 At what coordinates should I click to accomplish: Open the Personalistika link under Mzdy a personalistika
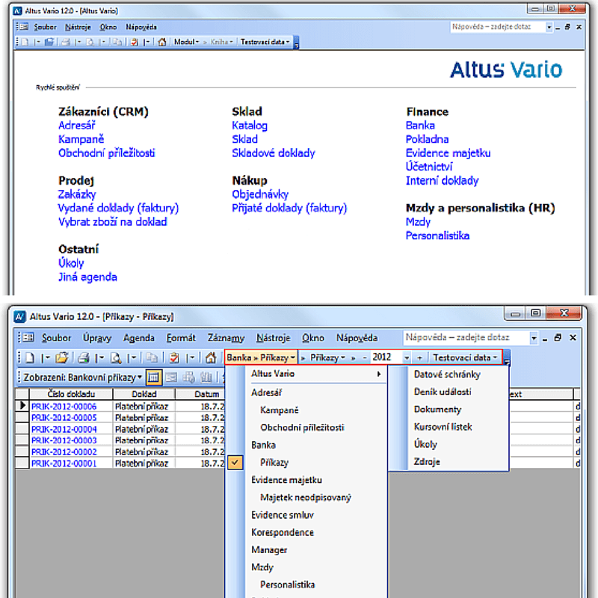tap(437, 235)
